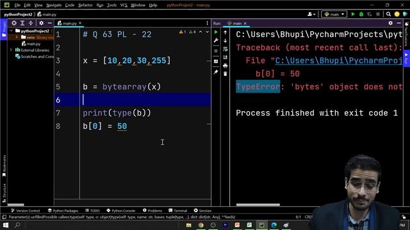Open the Tools menu
Screen dimensions: 410x230
[111, 5]
